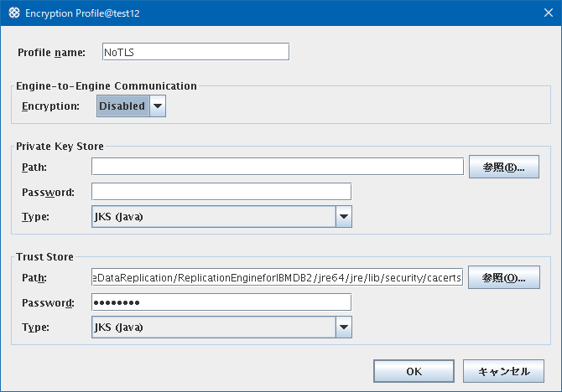
Task: Click the Private Key Store Password field
Action: (221, 192)
